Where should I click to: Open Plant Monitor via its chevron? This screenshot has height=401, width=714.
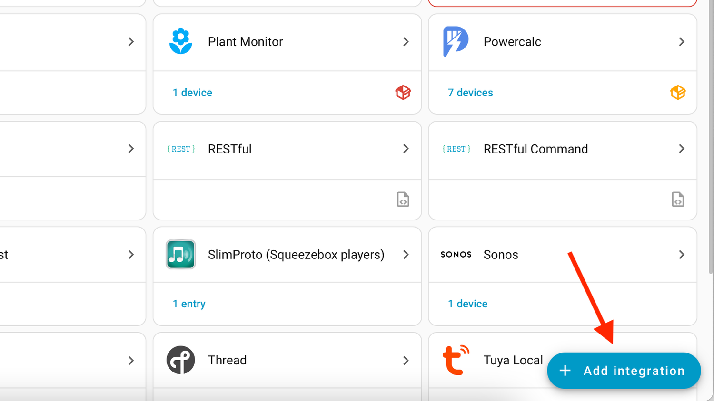click(406, 42)
